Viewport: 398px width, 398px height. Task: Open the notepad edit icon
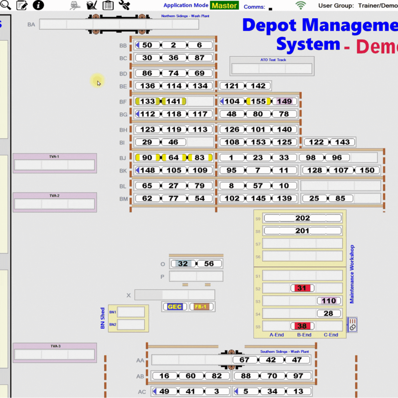22,5
